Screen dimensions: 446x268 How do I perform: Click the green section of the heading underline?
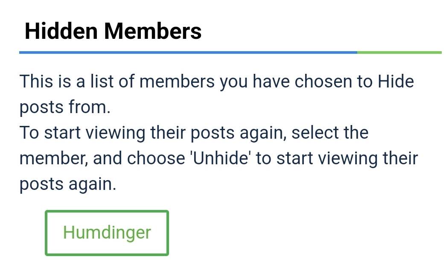tap(399, 52)
